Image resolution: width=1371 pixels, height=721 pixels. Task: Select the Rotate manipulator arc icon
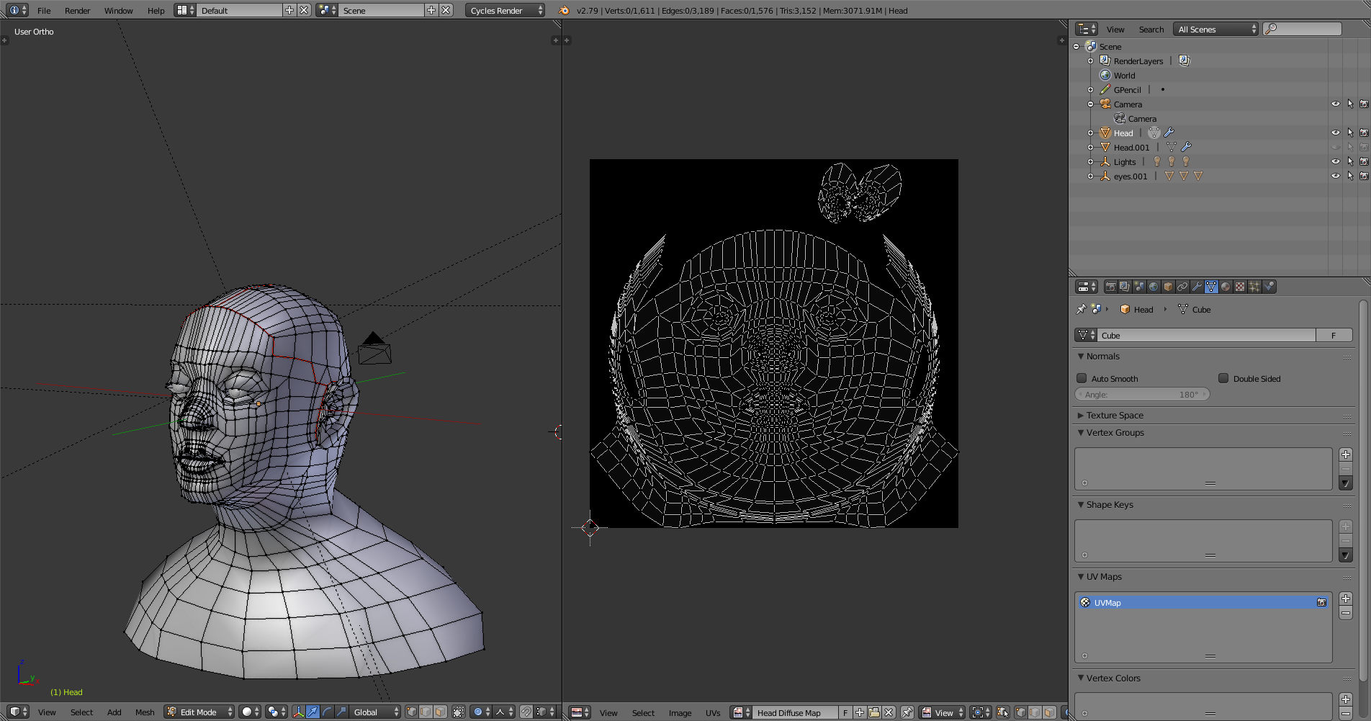(x=327, y=712)
